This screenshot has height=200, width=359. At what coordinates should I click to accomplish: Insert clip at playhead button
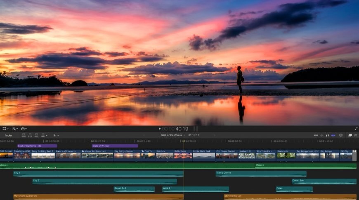[x=30, y=136]
